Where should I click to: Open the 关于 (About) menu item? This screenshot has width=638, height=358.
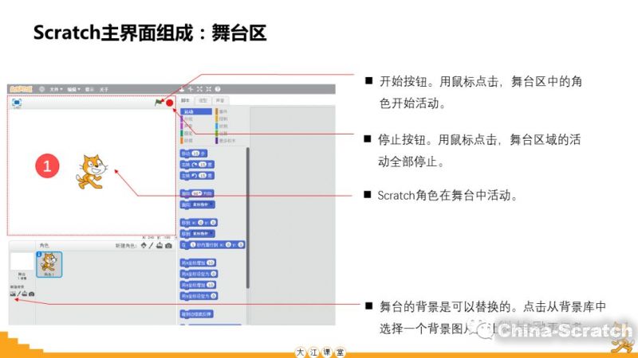[103, 89]
